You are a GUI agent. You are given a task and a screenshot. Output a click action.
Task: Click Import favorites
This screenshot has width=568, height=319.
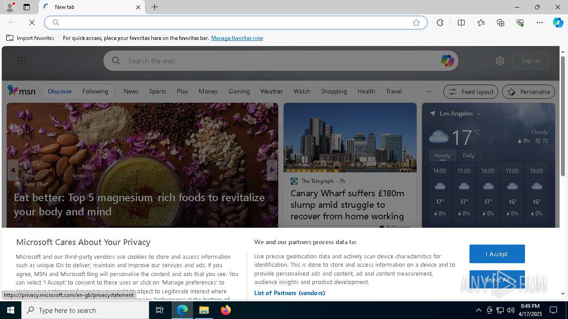tap(30, 38)
